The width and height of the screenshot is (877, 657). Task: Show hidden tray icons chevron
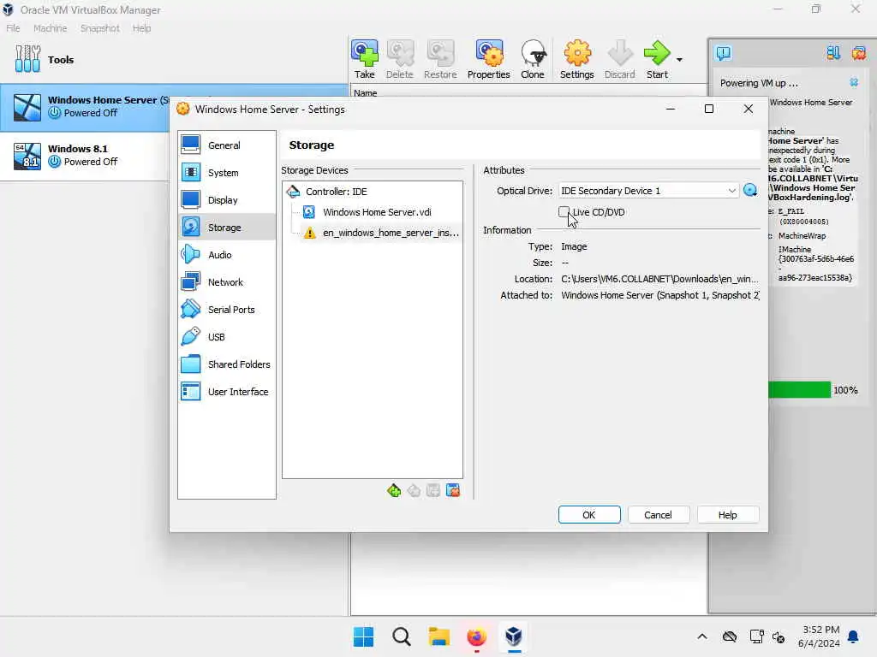pyautogui.click(x=702, y=636)
